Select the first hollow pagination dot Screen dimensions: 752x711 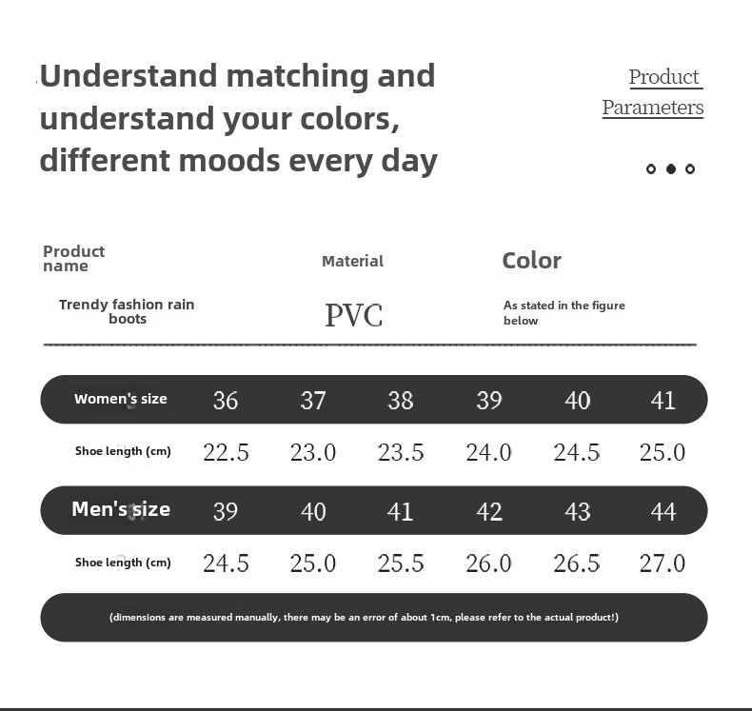click(x=651, y=168)
